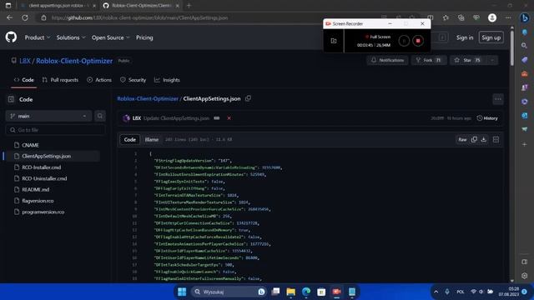Open Microsoft Edge from taskbar
Screen dimensions: 534x300
[x=306, y=292]
